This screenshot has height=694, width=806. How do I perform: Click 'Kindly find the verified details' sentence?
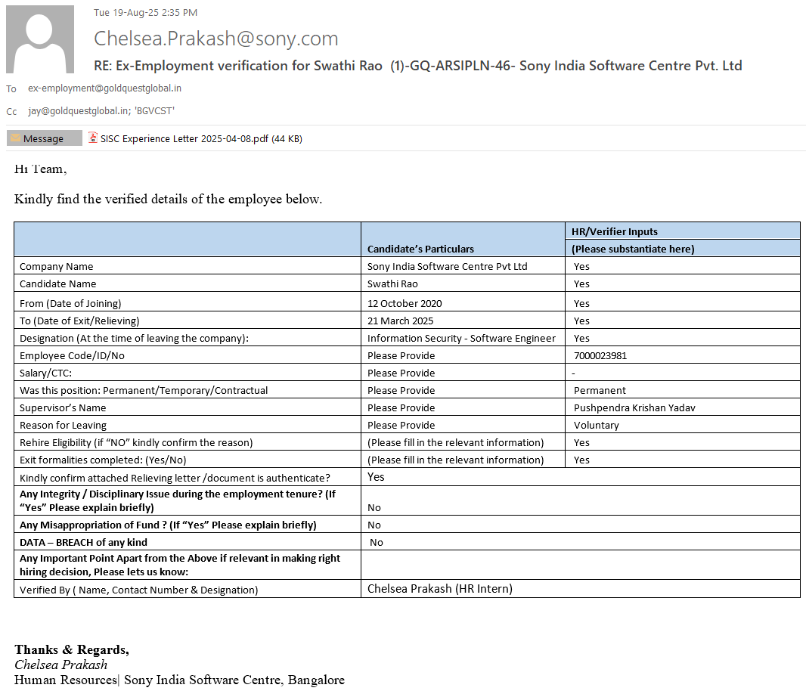[x=168, y=200]
